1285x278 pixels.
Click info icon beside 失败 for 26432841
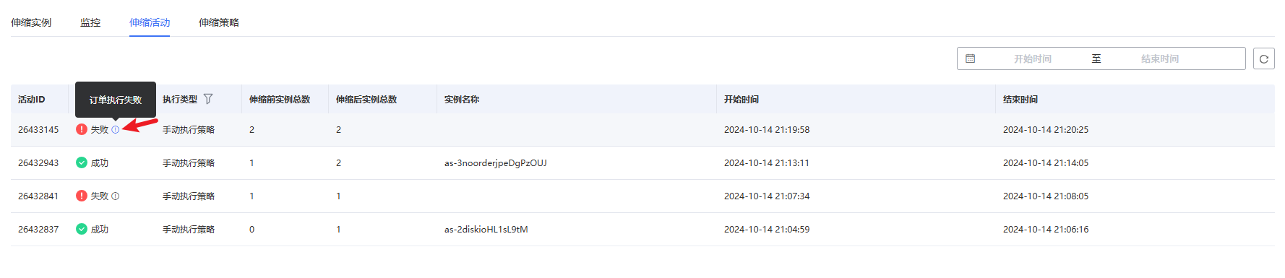(x=116, y=196)
